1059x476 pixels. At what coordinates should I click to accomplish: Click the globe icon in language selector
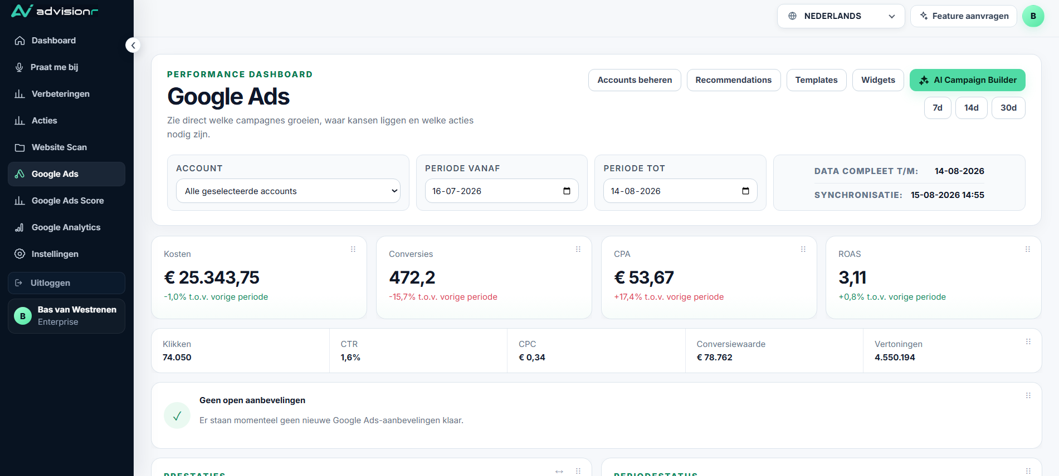click(792, 16)
